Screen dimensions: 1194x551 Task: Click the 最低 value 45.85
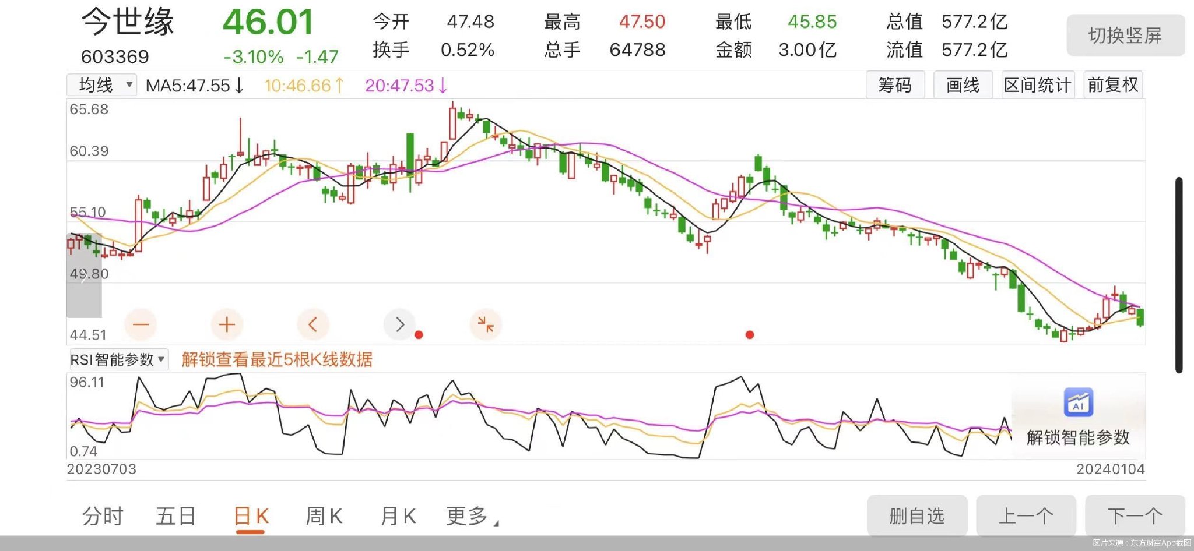[812, 22]
